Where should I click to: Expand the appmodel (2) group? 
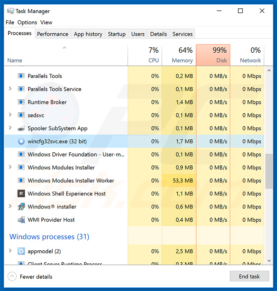10,251
